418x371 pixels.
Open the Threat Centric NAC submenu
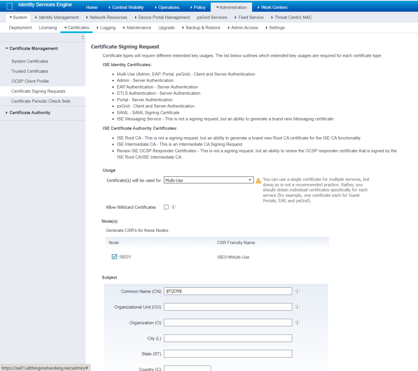point(291,17)
